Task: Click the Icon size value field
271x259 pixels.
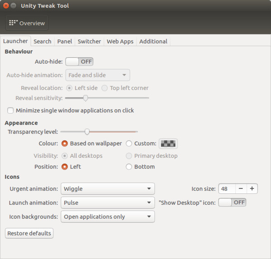Action: coord(227,189)
